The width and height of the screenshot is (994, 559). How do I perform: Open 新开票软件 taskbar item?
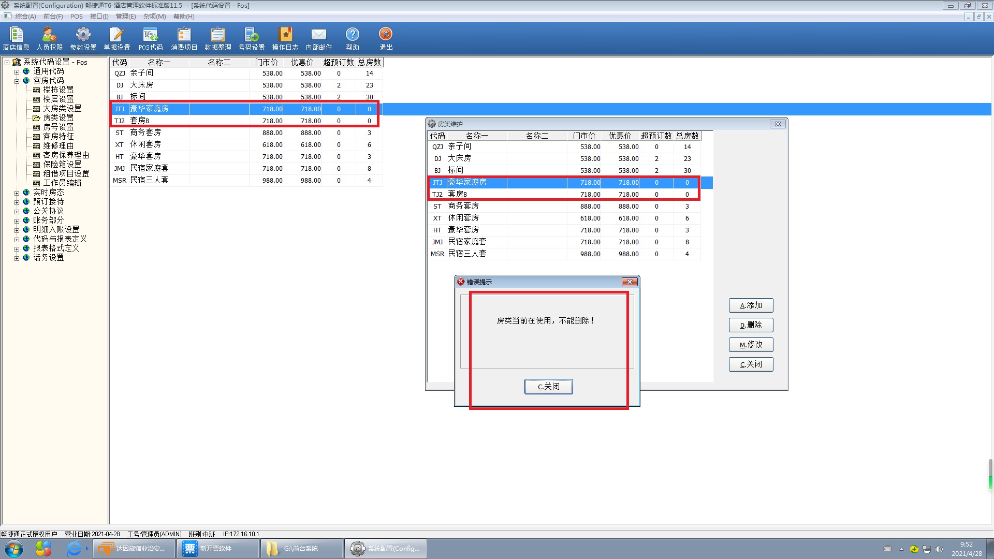[218, 549]
